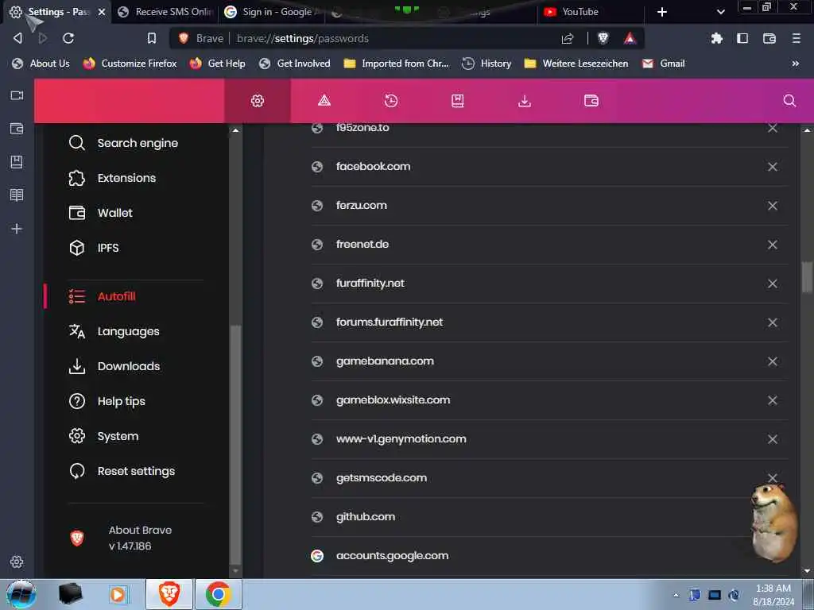Expand bookmarks bar overflow chevron
814x610 pixels.
pos(795,64)
